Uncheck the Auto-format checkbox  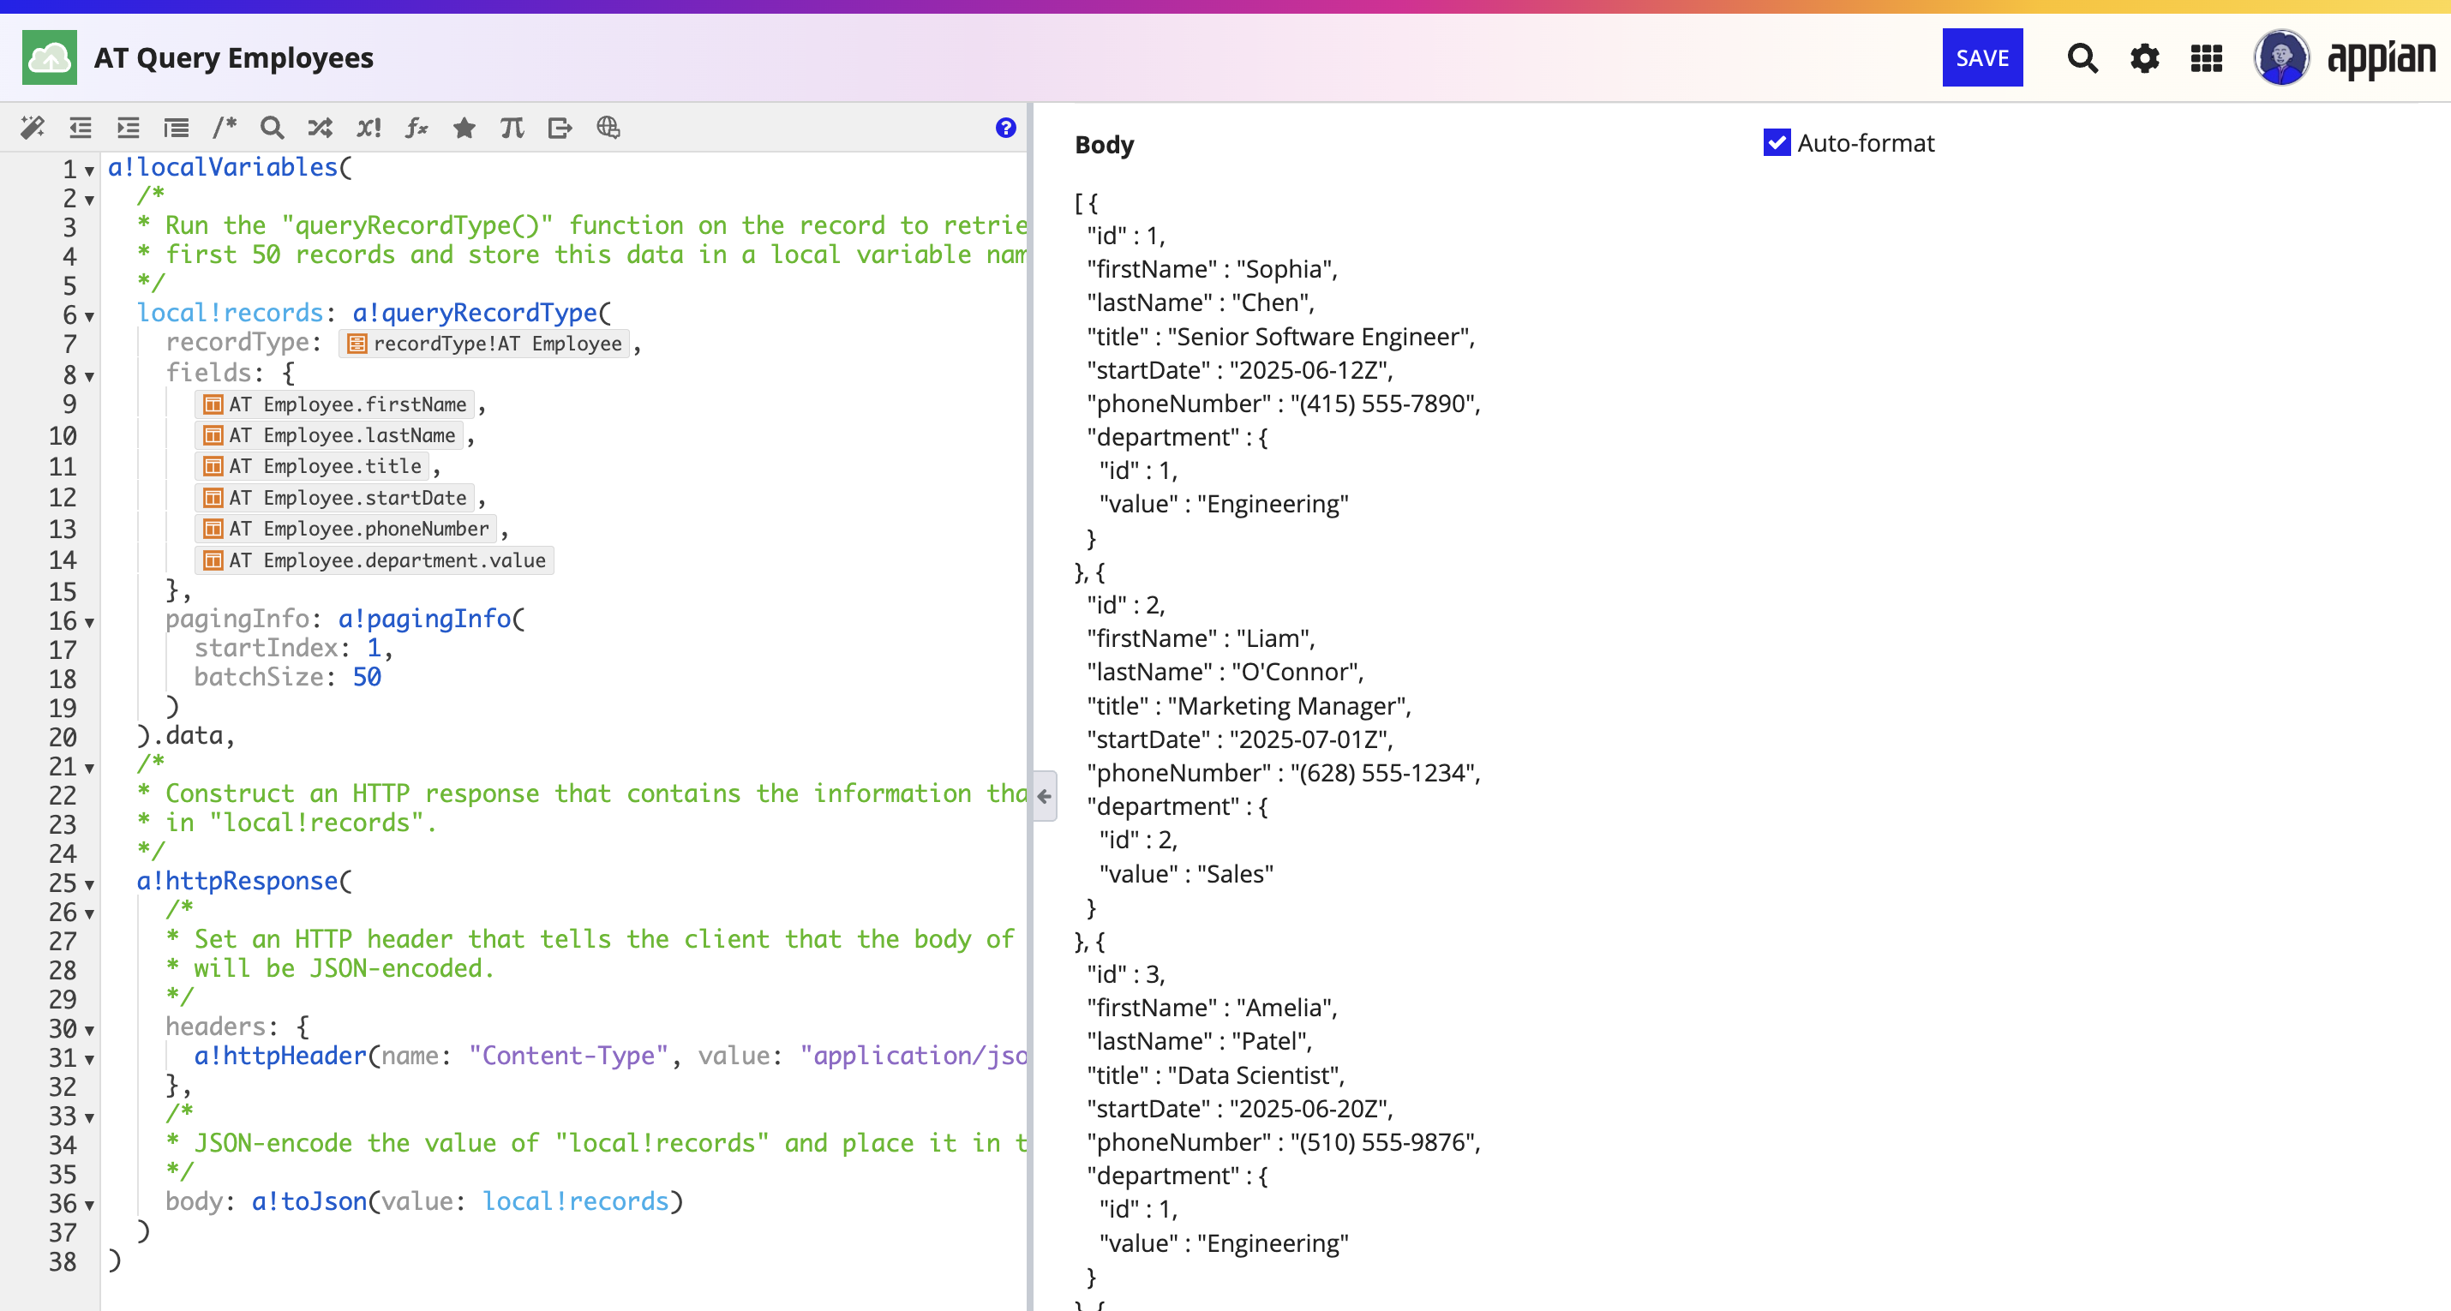click(1777, 143)
